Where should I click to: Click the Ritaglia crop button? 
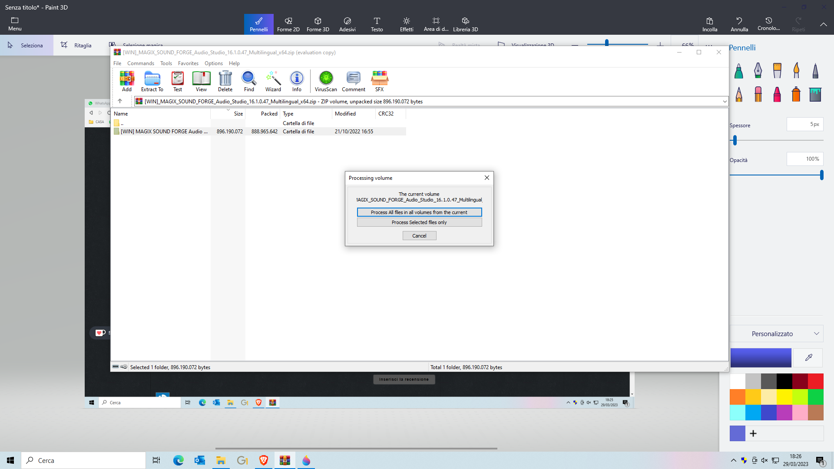[76, 45]
